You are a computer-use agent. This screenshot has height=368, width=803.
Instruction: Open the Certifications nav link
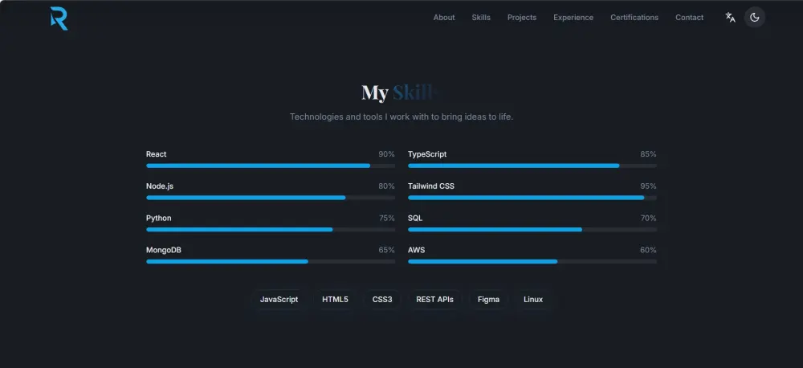tap(634, 18)
